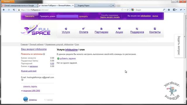Click добавить задание link
187x105 pixels.
point(68,58)
